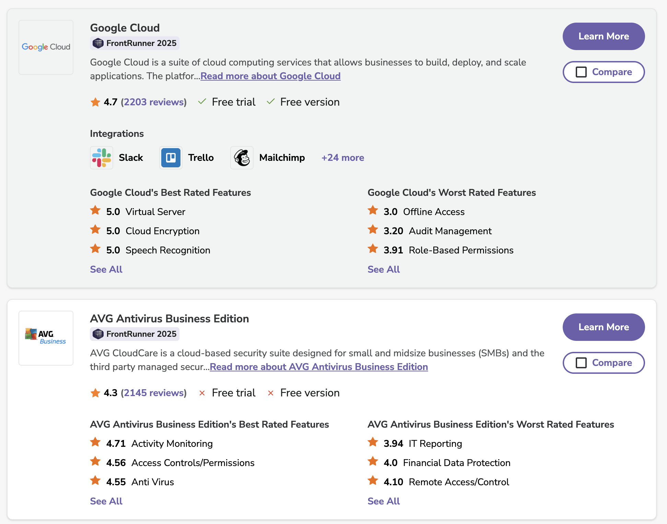
Task: Click the AVG Business logo
Action: click(x=46, y=338)
